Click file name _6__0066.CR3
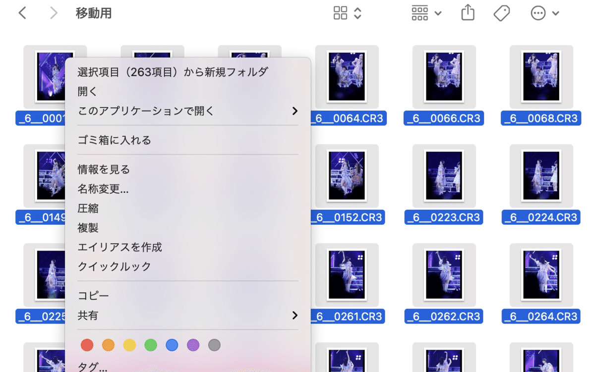 [x=444, y=118]
